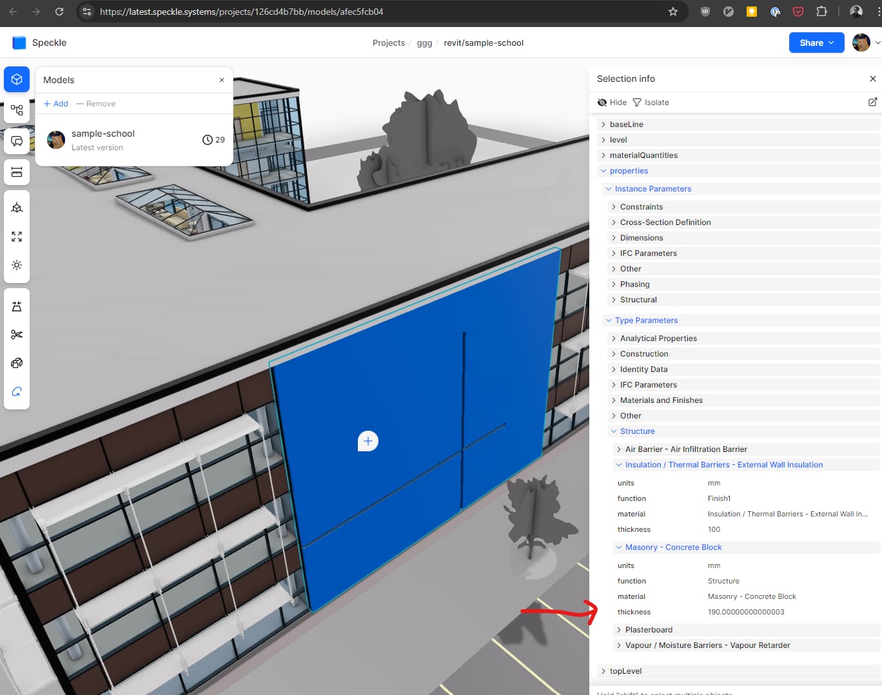882x695 pixels.
Task: Go to Projects breadcrumb
Action: tap(389, 43)
